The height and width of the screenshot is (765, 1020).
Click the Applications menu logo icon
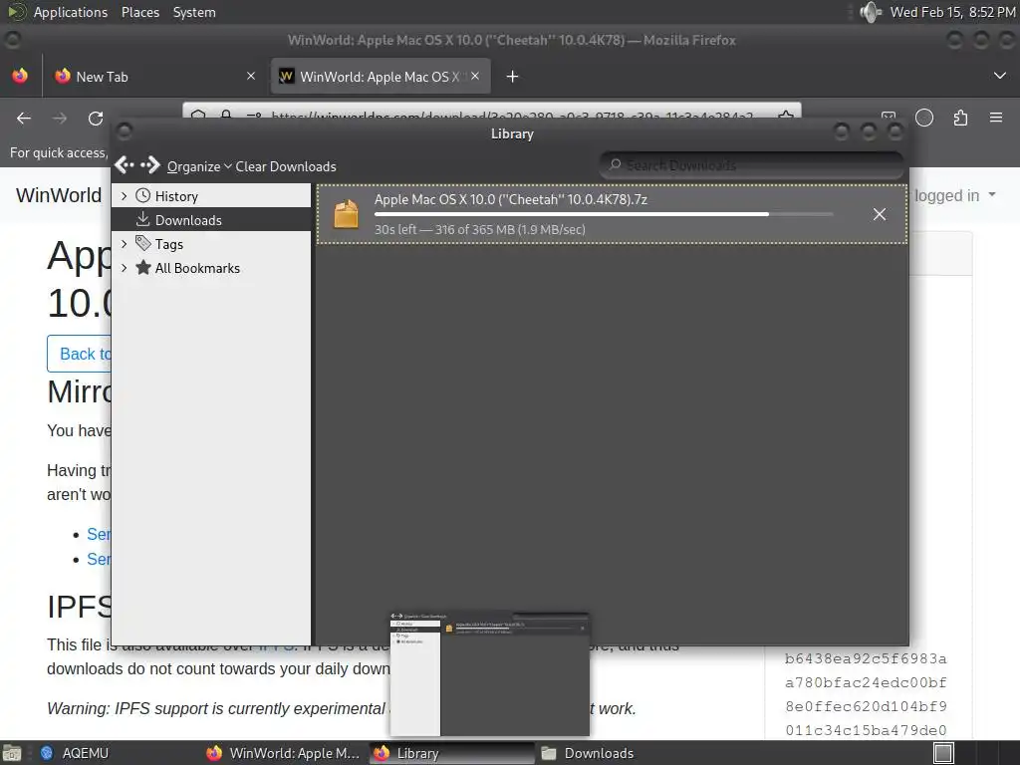pos(16,12)
